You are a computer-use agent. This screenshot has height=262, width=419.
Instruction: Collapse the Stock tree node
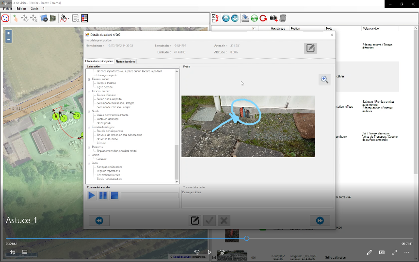(89, 111)
